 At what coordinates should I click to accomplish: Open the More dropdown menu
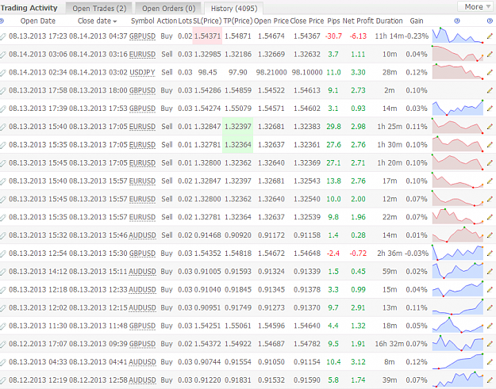(x=476, y=6)
